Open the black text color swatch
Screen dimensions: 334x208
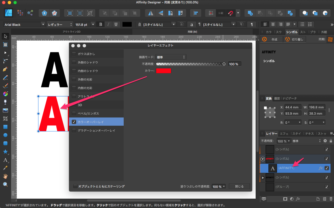click(x=127, y=24)
